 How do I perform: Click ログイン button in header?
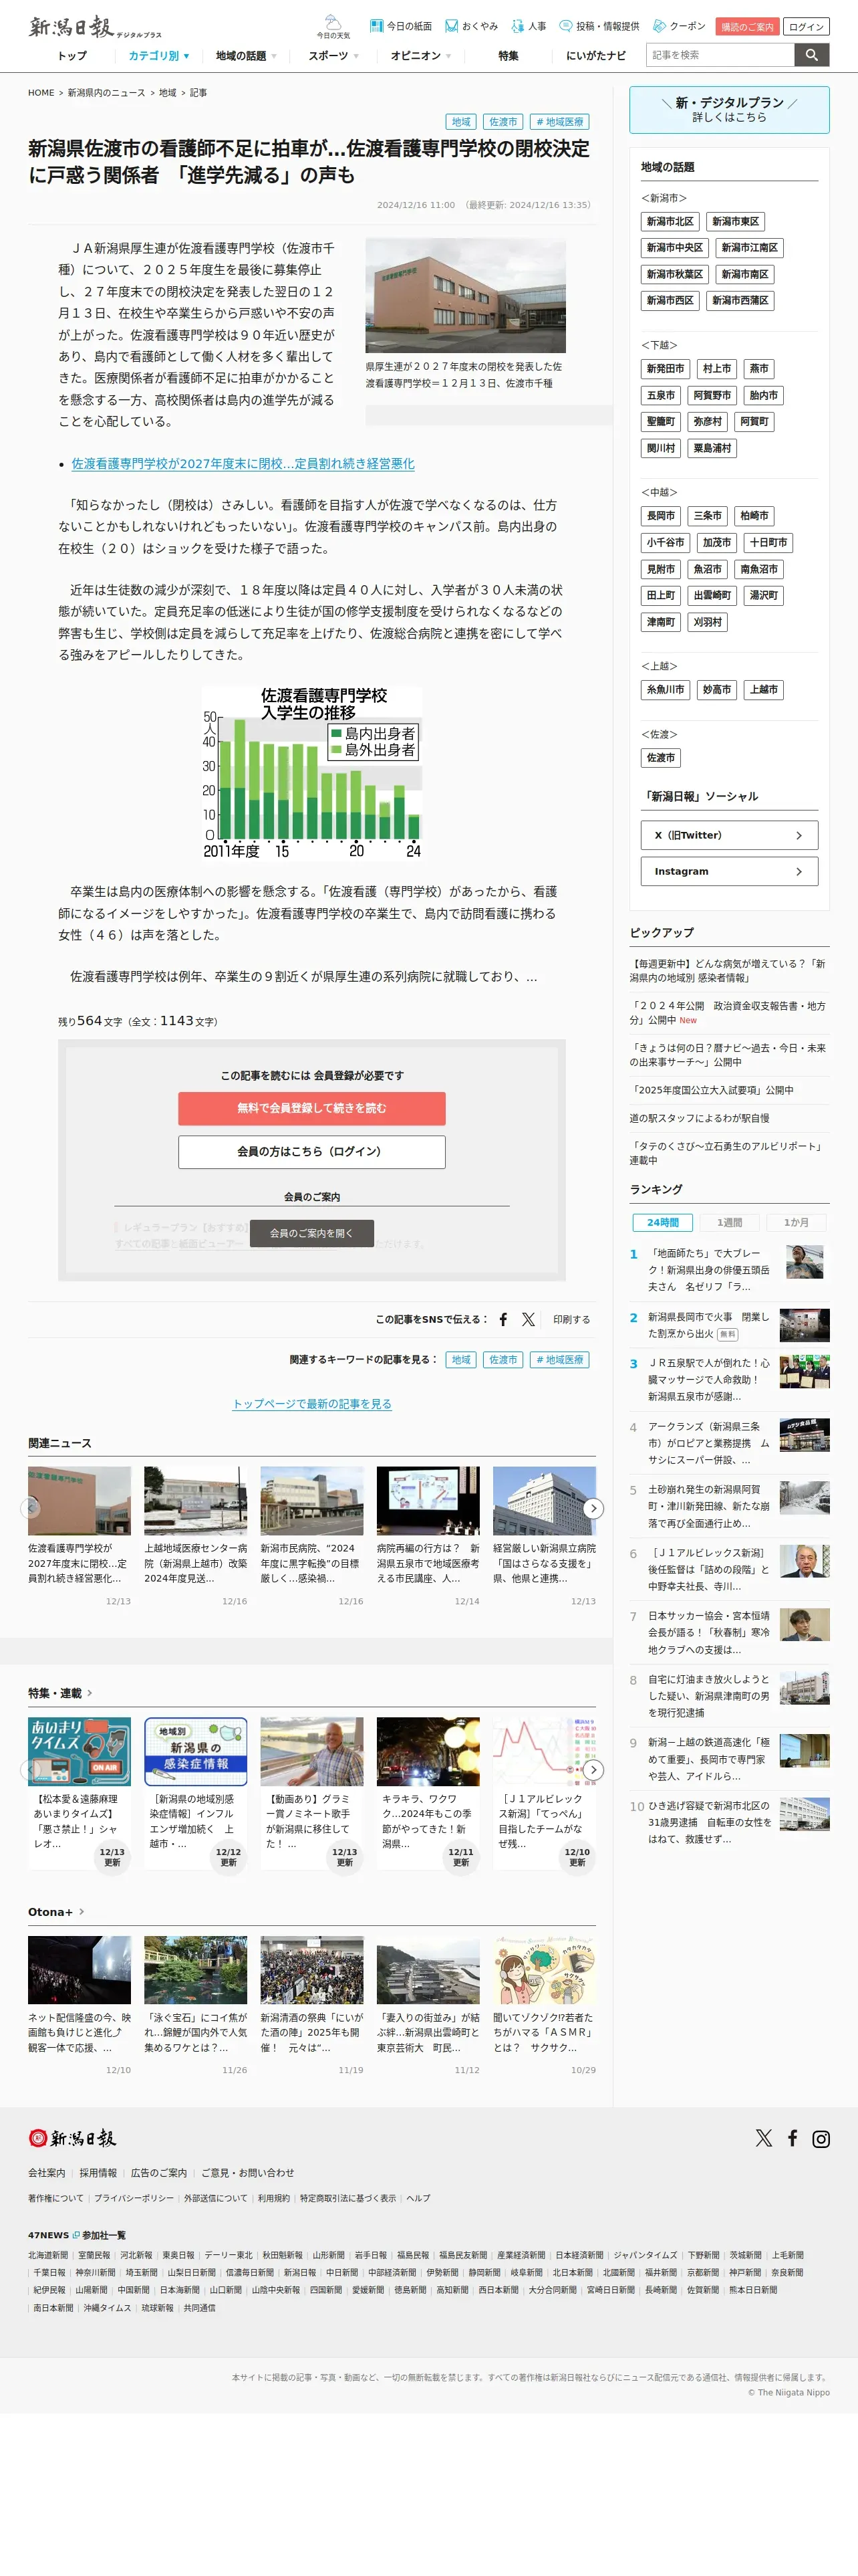point(806,27)
